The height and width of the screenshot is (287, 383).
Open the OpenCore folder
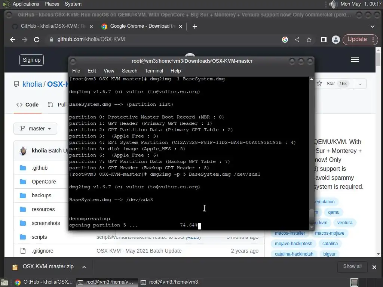44,182
